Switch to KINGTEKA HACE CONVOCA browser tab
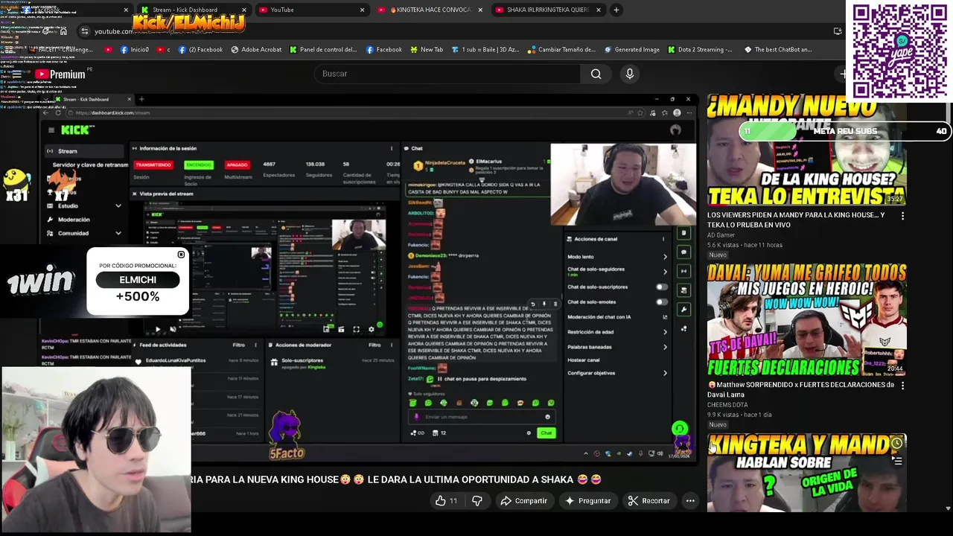This screenshot has width=953, height=536. tap(430, 10)
